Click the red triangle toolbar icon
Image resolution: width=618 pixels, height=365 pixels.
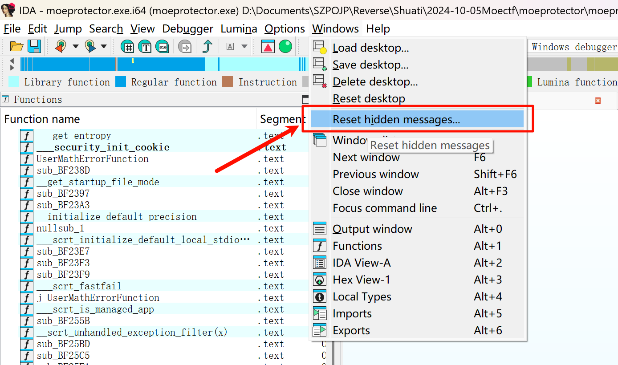(x=268, y=46)
